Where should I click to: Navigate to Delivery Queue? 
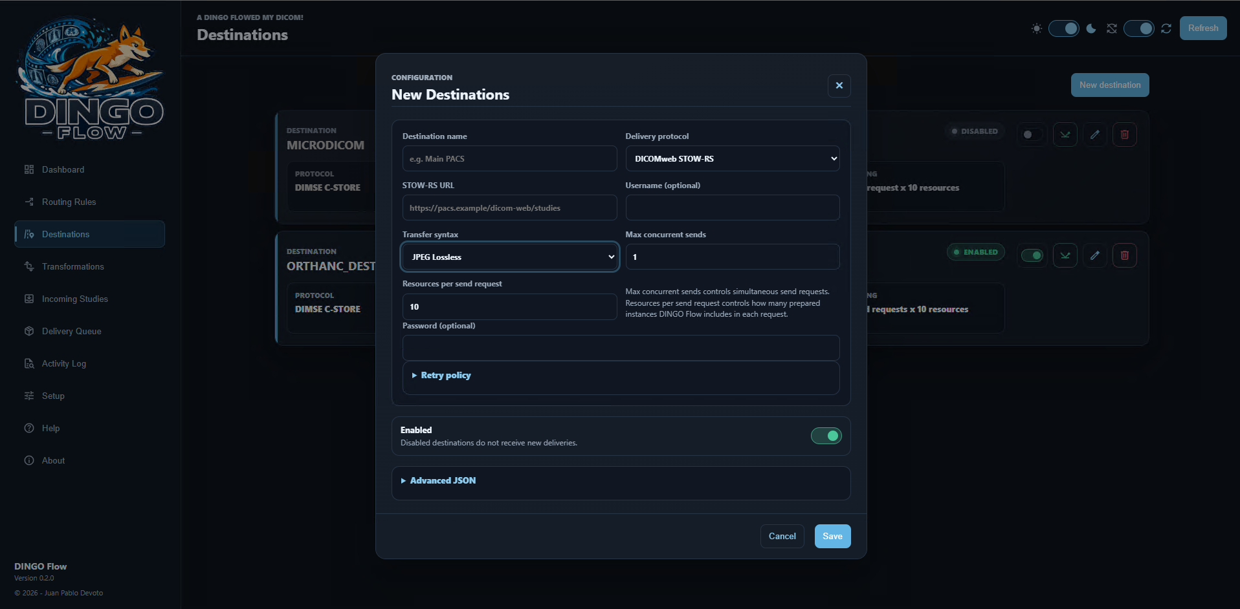(x=89, y=331)
